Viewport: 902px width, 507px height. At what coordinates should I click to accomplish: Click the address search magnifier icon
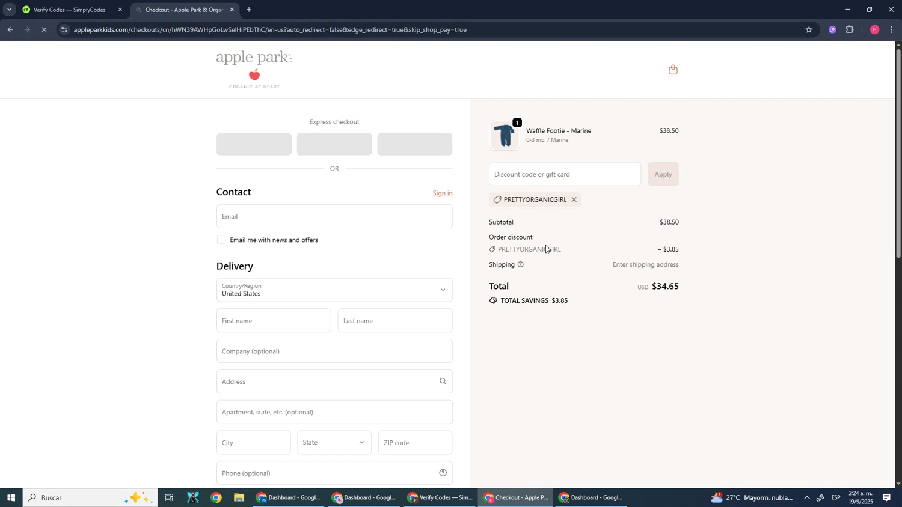coord(443,381)
